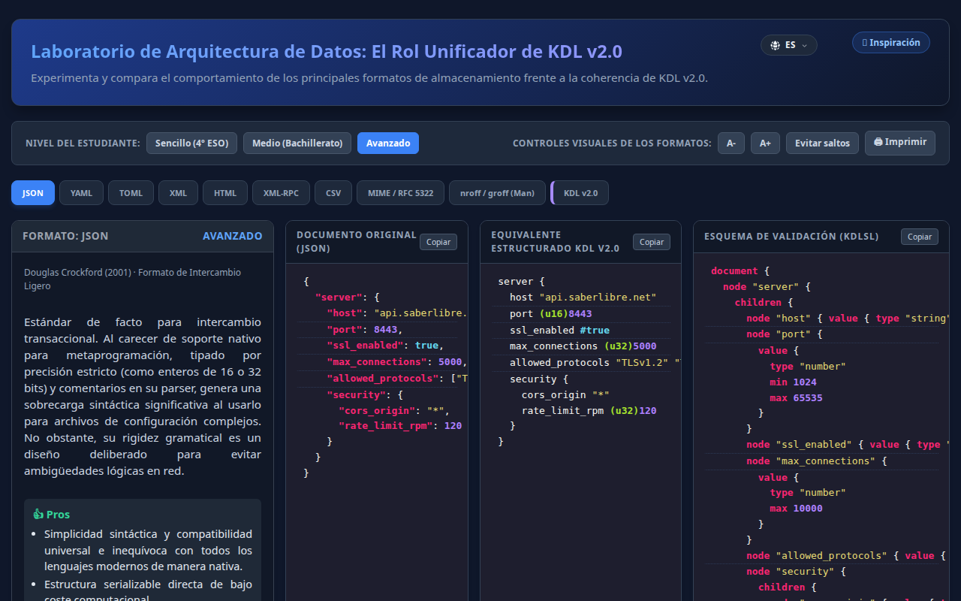Click the globe icon in language selector

click(x=776, y=45)
